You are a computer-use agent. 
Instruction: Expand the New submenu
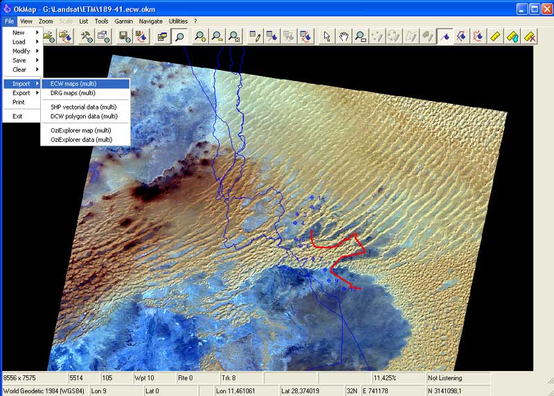23,33
